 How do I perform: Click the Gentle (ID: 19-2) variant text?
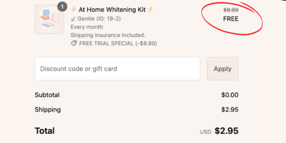point(99,19)
